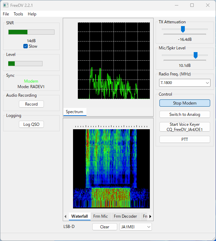Screen dimensions: 216x241
Task: Switch to the Frm Mic tab
Action: pyautogui.click(x=100, y=216)
